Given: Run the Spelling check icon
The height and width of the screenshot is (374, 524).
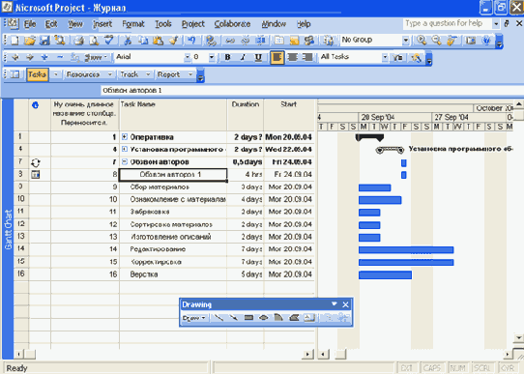Looking at the screenshot, I should (x=109, y=41).
